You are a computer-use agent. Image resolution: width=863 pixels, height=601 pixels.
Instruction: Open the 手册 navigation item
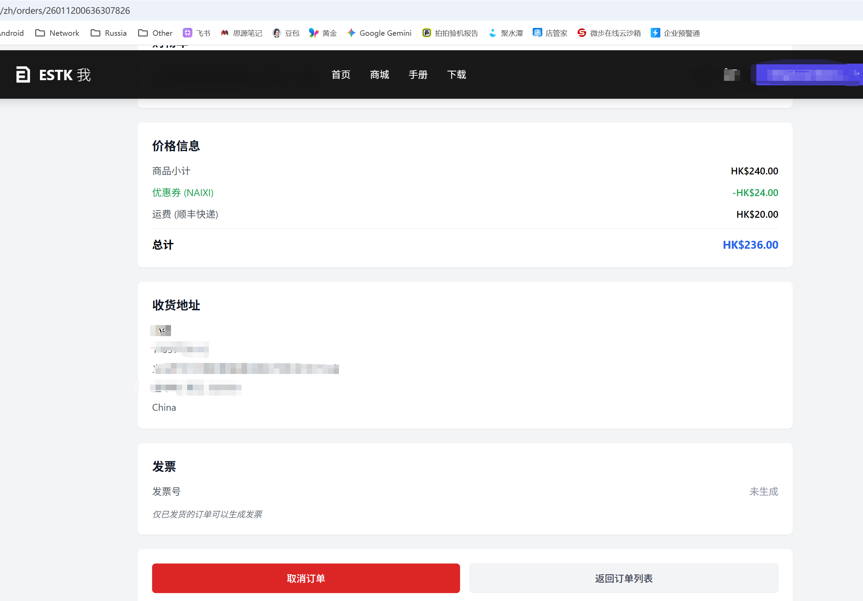coord(418,74)
